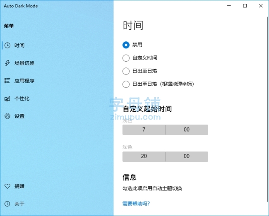The height and width of the screenshot is (216, 269).
Task: Click the 深色 label above the time fields
Action: click(x=127, y=147)
